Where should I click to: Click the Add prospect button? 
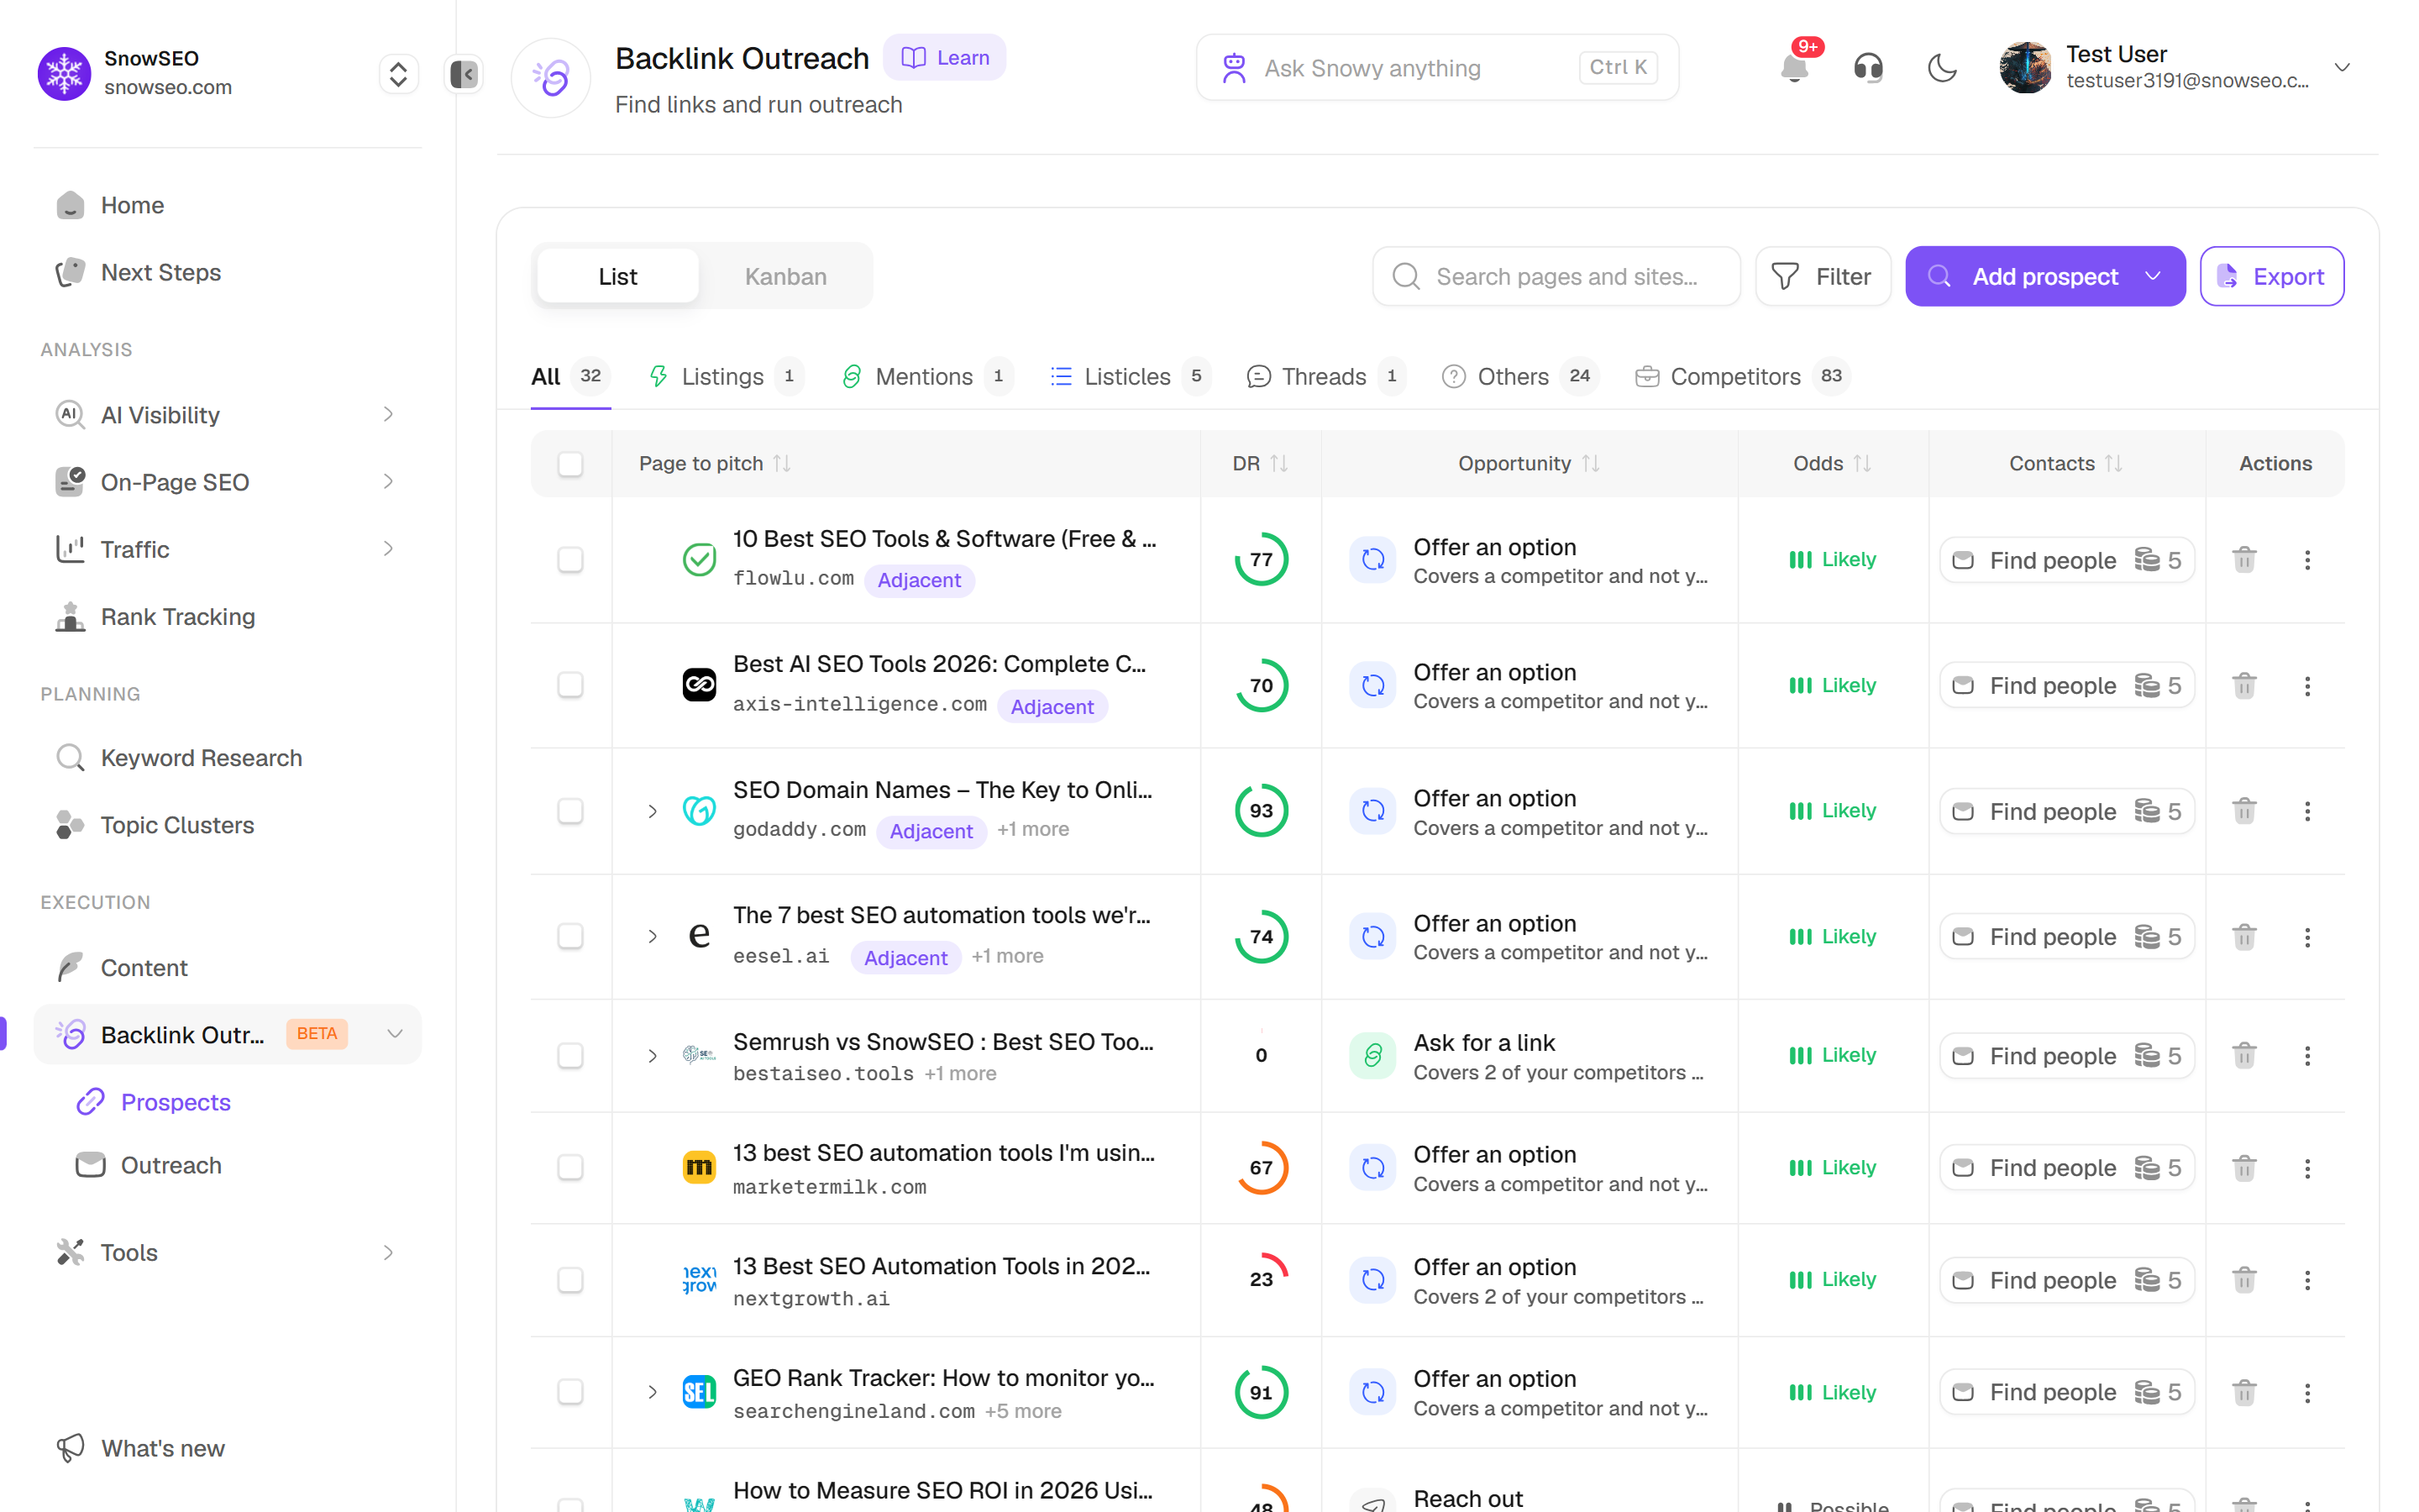(2044, 276)
